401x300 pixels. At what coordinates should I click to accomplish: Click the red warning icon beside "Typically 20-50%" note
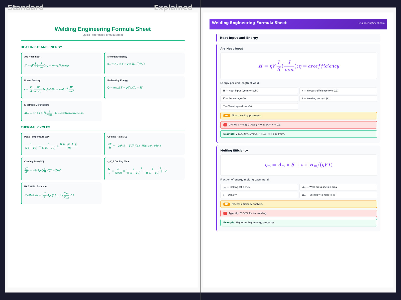pyautogui.click(x=225, y=213)
